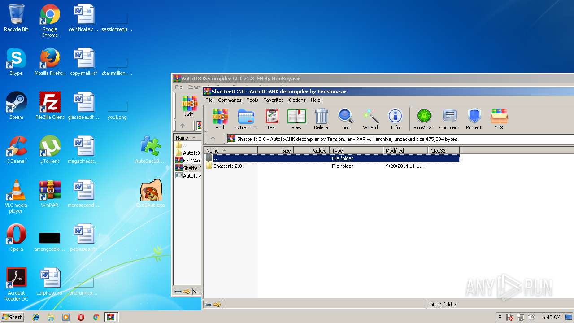The image size is (574, 323).
Task: Sort by the CRC32 column header
Action: click(444, 151)
